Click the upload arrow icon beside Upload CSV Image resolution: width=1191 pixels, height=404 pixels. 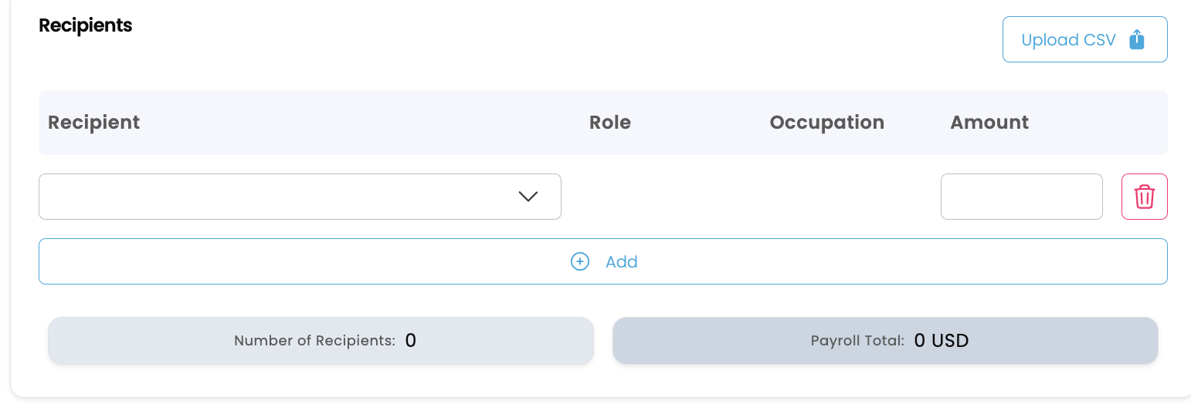pos(1136,40)
